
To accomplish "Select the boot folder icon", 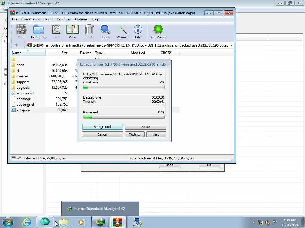I will [13, 65].
